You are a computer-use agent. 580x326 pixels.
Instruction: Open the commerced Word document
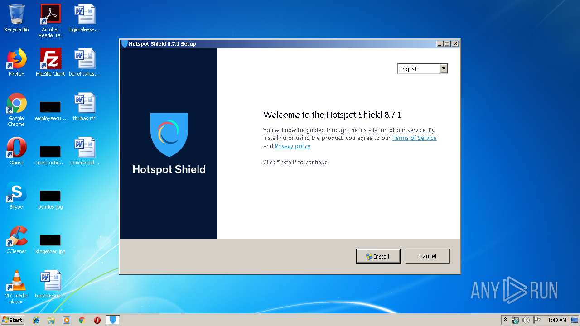coord(84,151)
